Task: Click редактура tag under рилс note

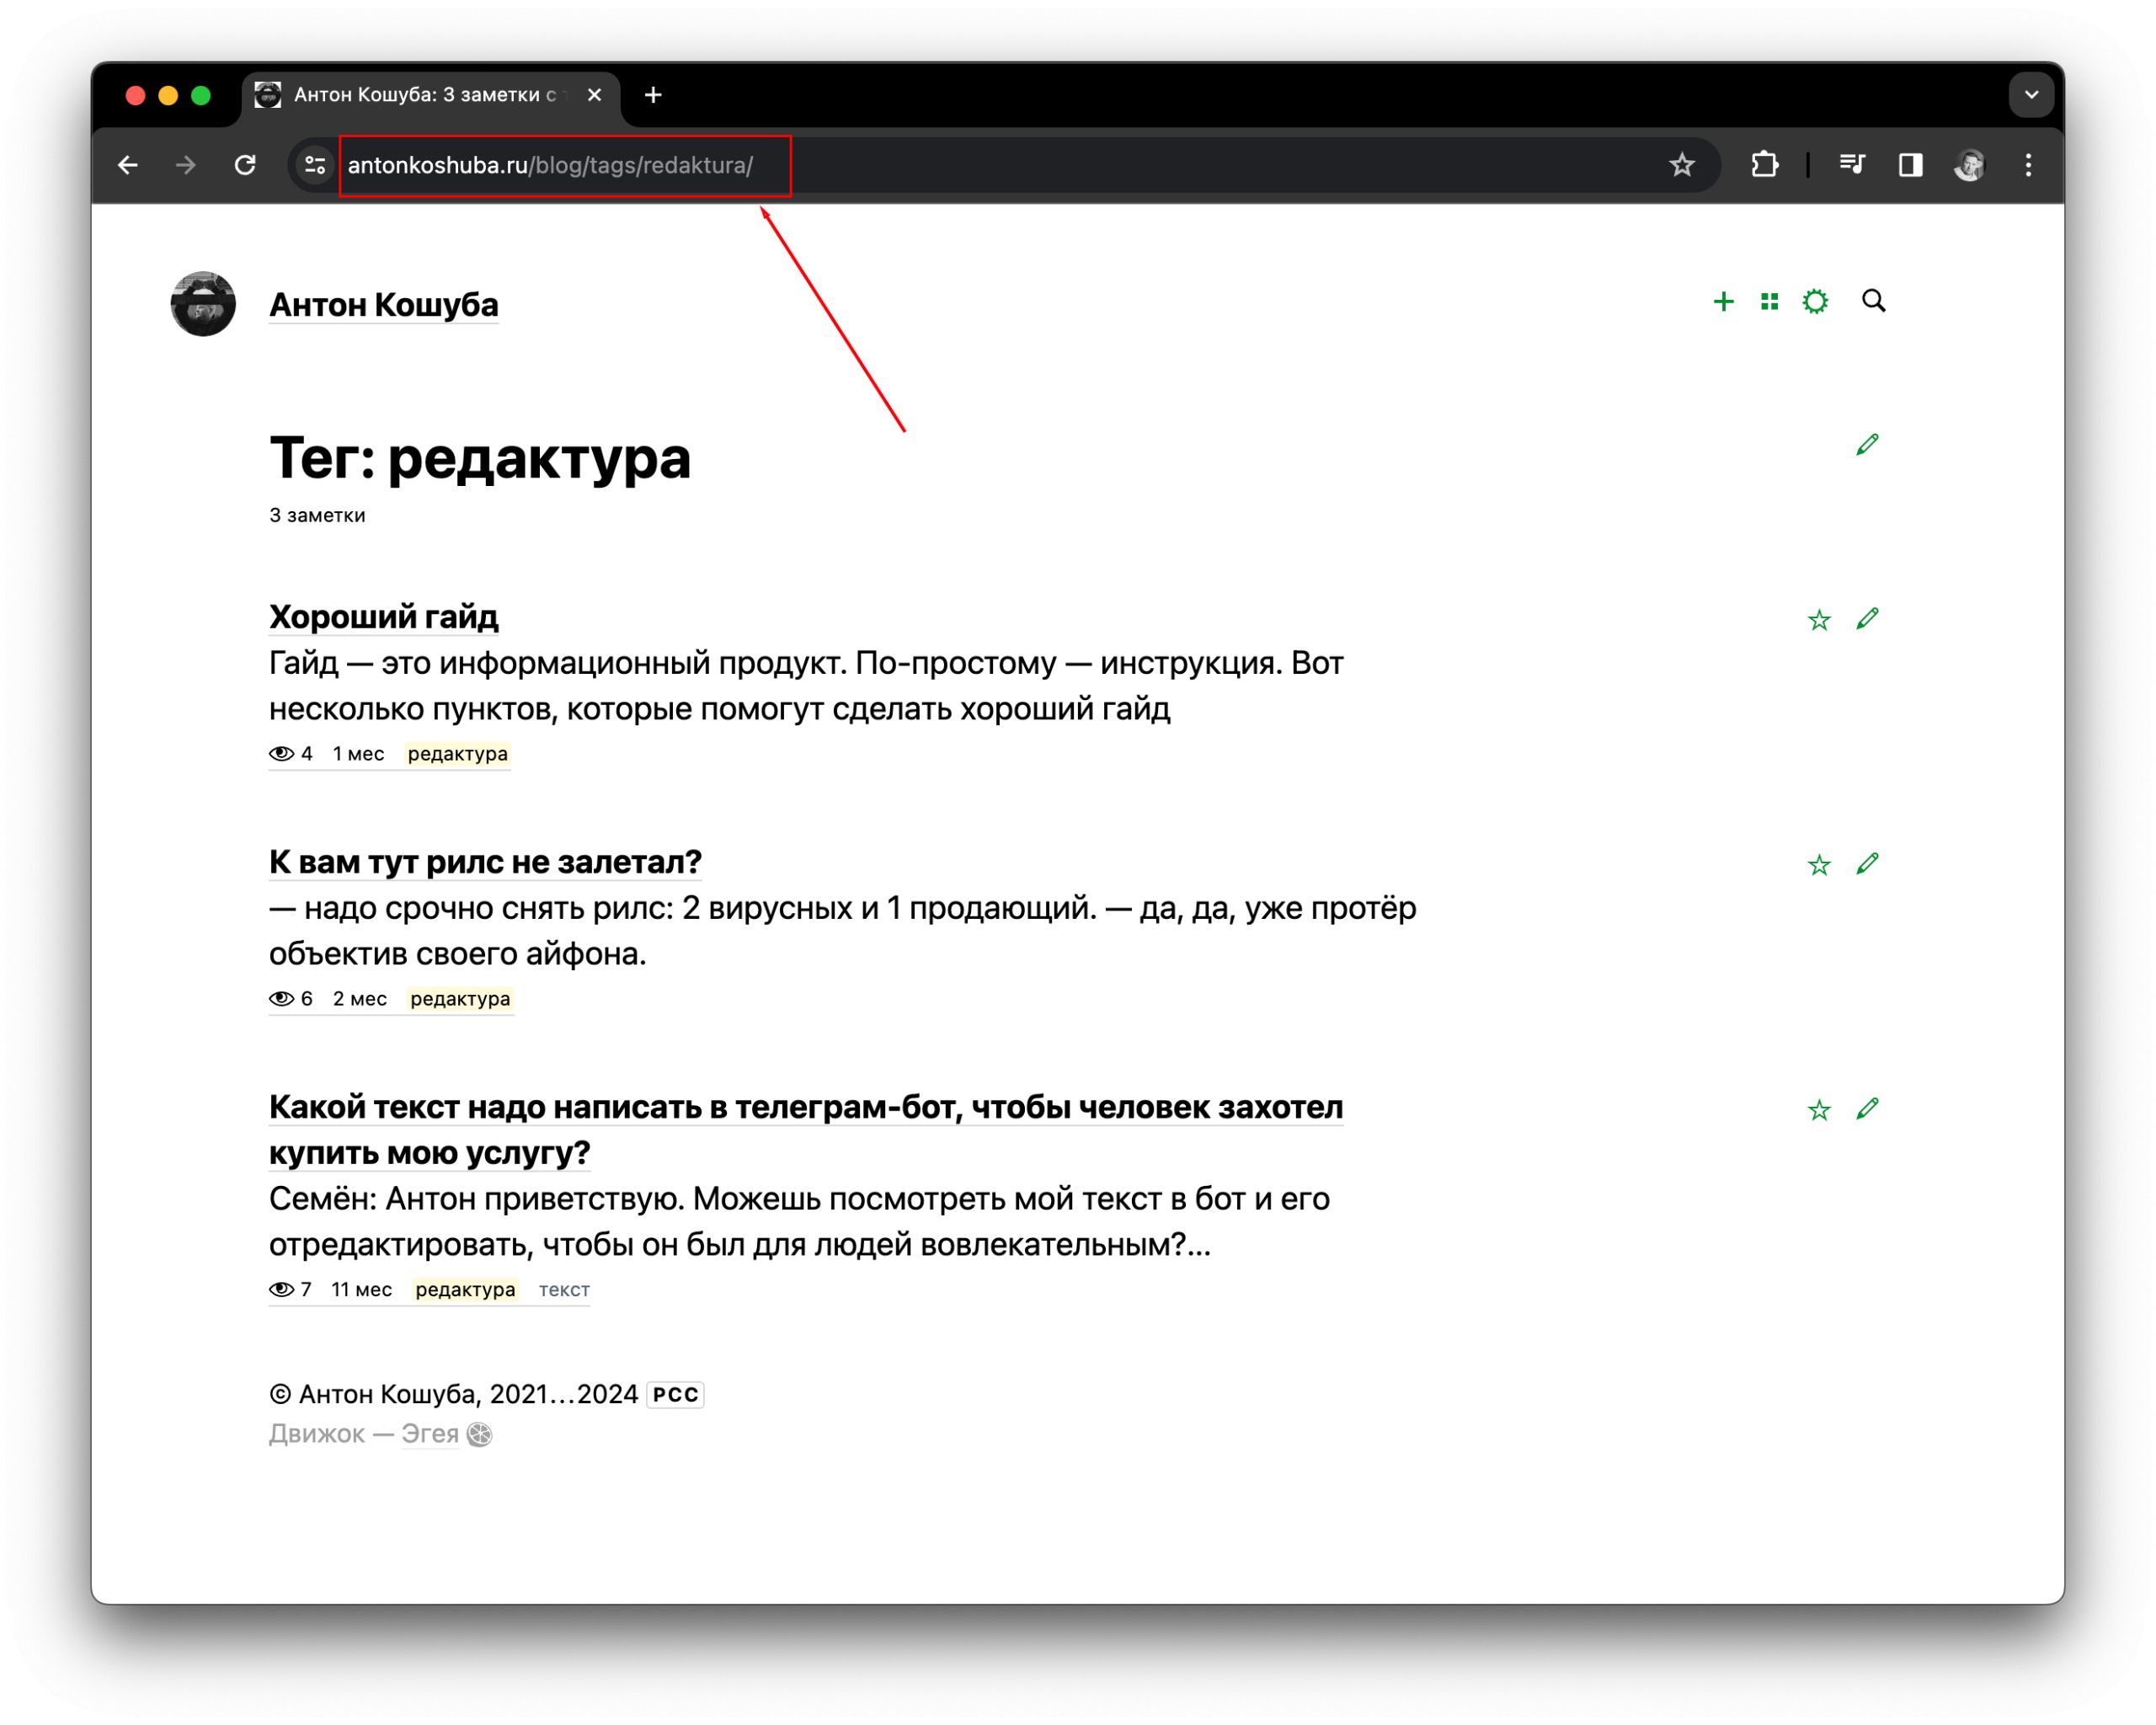Action: (x=460, y=999)
